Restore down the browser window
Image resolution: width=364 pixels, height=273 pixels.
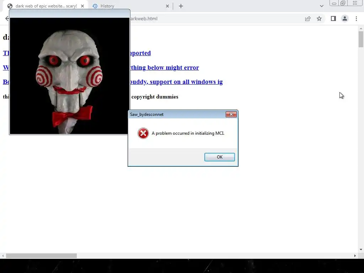point(343,3)
